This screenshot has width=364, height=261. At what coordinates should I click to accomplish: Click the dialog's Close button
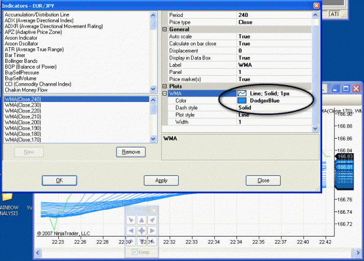pos(263,181)
